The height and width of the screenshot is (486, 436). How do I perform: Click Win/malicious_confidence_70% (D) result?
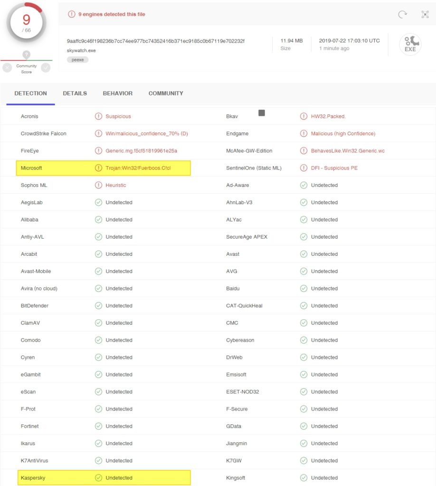pyautogui.click(x=147, y=133)
